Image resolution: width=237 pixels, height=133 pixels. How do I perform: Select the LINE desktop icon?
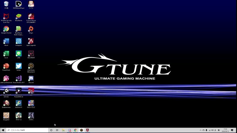[x=19, y=54]
